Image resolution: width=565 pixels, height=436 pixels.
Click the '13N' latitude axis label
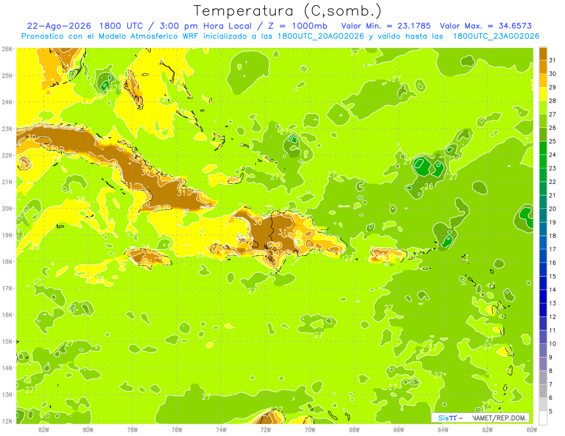[x=7, y=395]
